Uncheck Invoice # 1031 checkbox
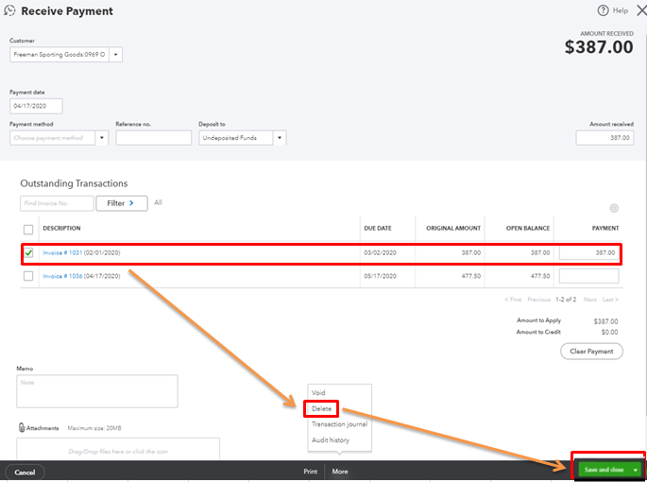647x482 pixels. (28, 253)
